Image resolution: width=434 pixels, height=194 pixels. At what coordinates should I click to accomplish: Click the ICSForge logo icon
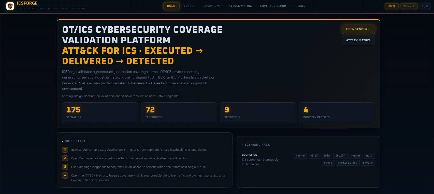10,6
